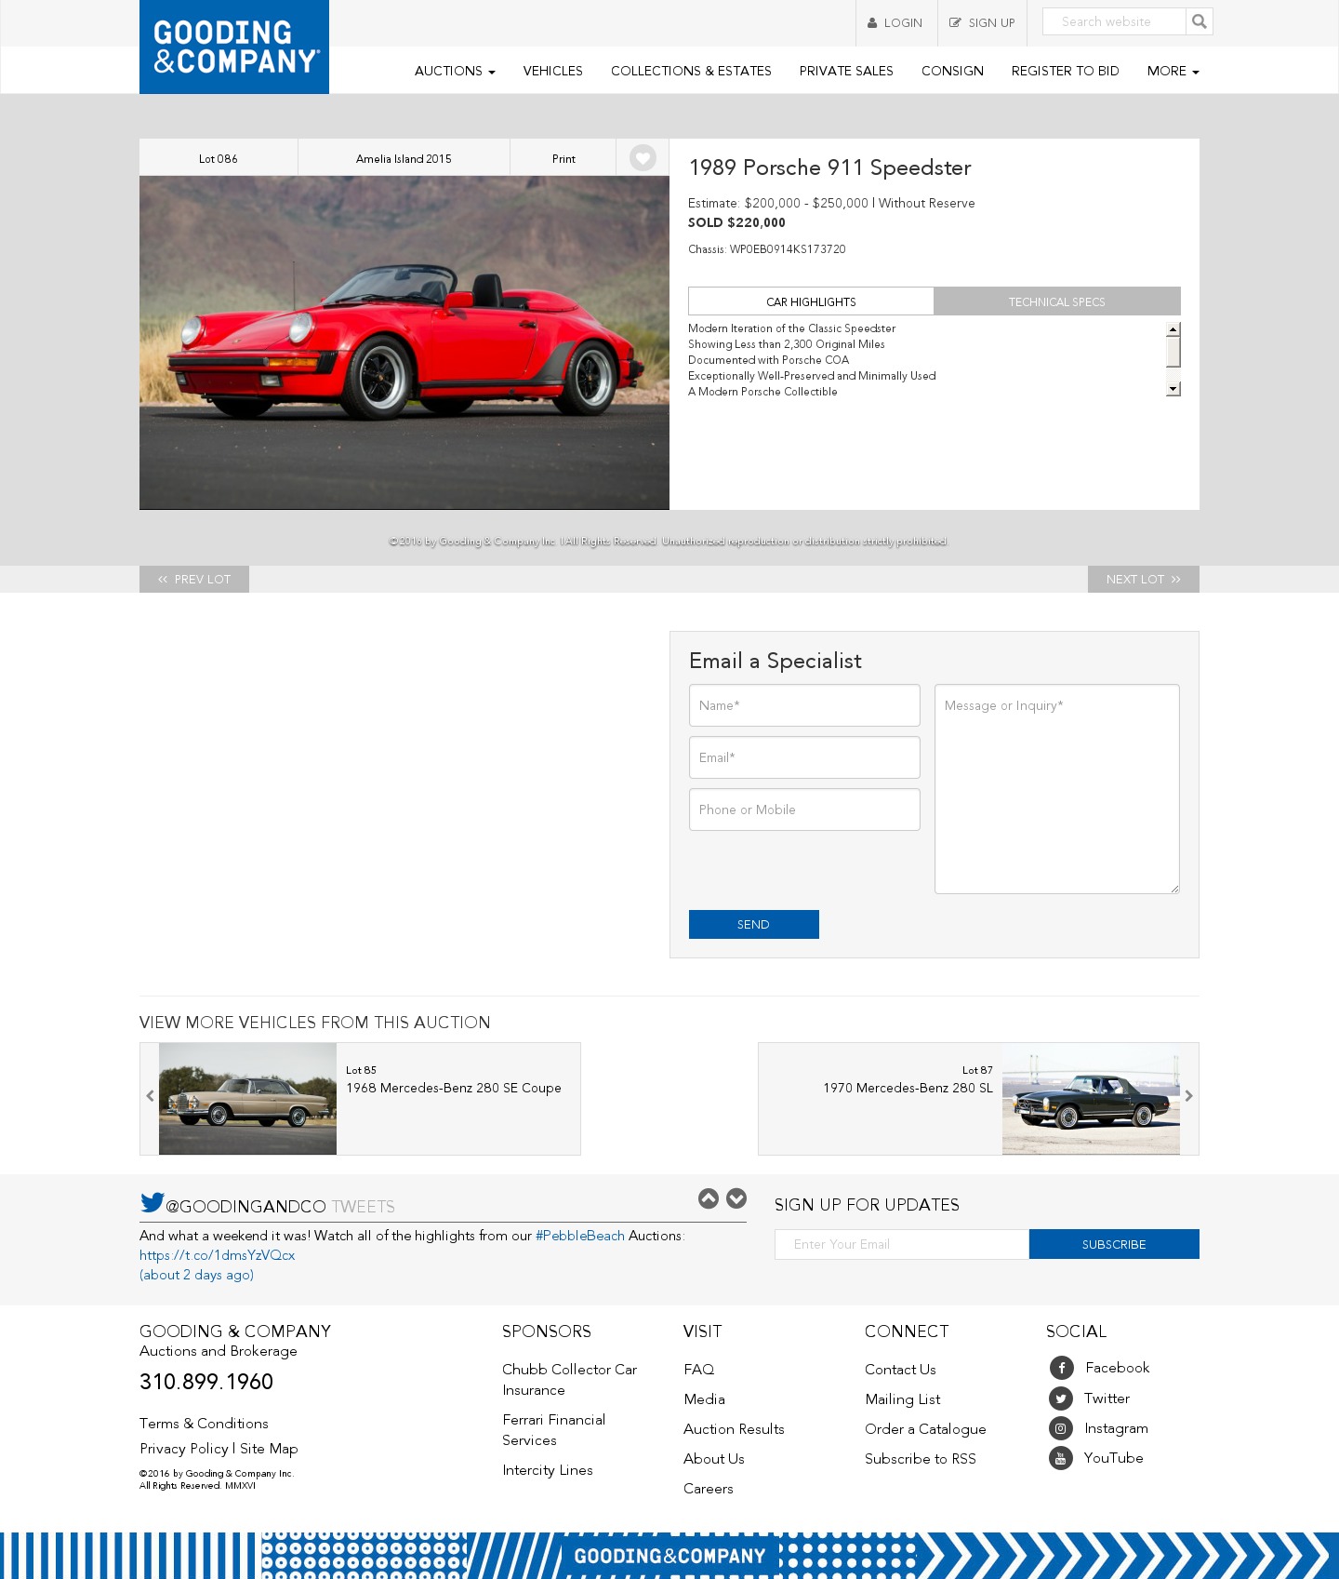Slide vehicle carousel left with chevron
1339x1579 pixels.
point(150,1096)
